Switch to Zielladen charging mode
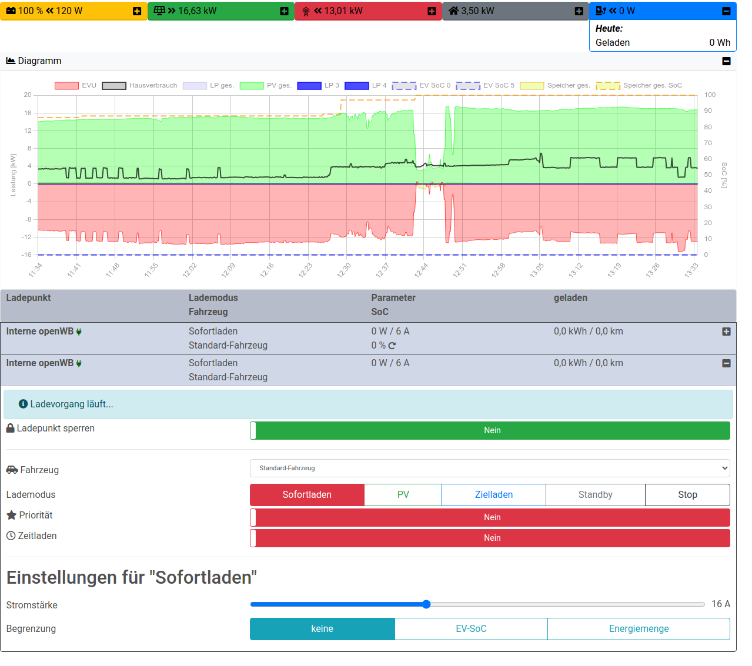Image resolution: width=752 pixels, height=666 pixels. (x=493, y=495)
